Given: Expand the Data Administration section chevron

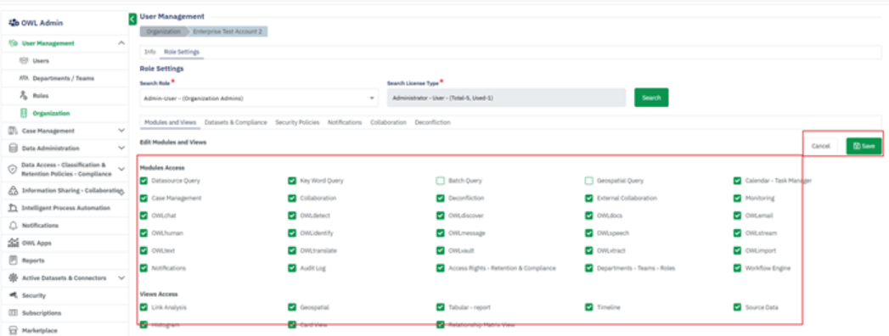Looking at the screenshot, I should [121, 148].
